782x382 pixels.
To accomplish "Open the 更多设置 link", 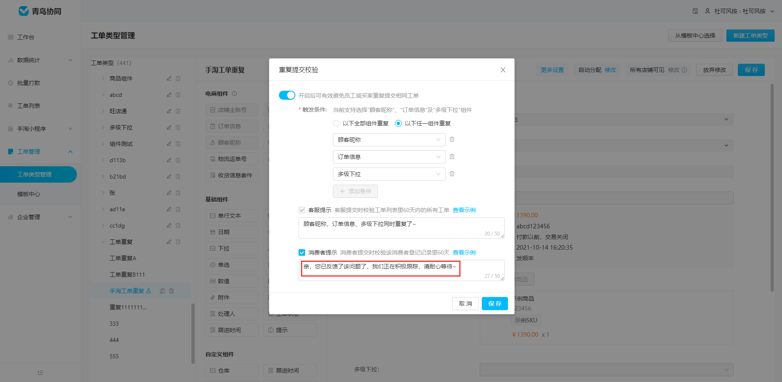I will 552,70.
